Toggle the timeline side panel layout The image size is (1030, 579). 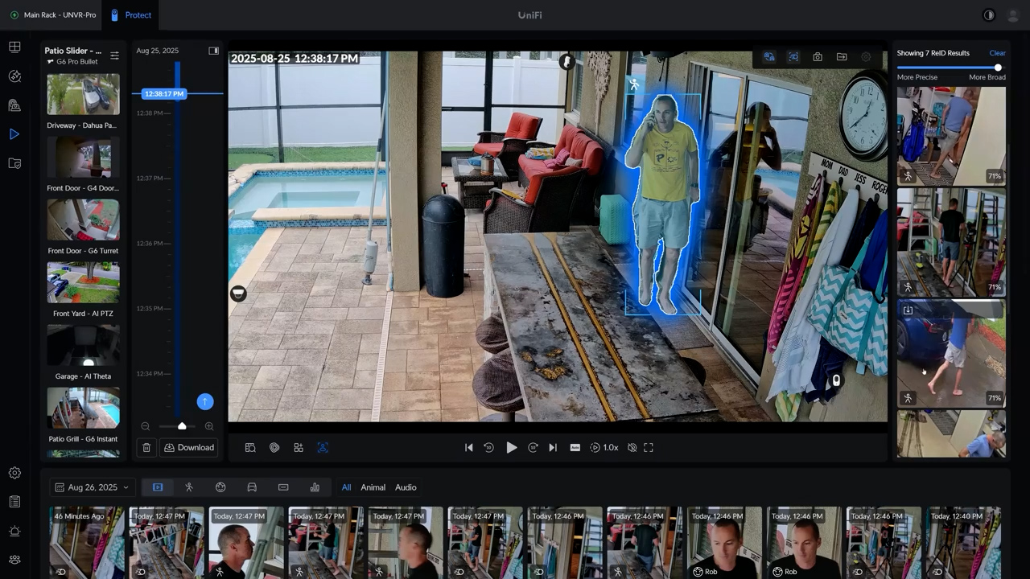pyautogui.click(x=213, y=51)
